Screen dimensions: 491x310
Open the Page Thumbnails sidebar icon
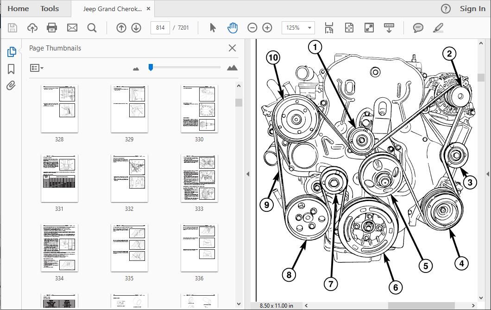[12, 52]
